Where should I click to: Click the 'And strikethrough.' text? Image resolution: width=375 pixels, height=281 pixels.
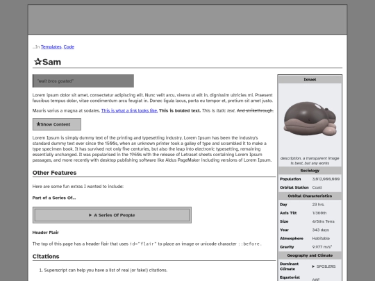click(255, 110)
